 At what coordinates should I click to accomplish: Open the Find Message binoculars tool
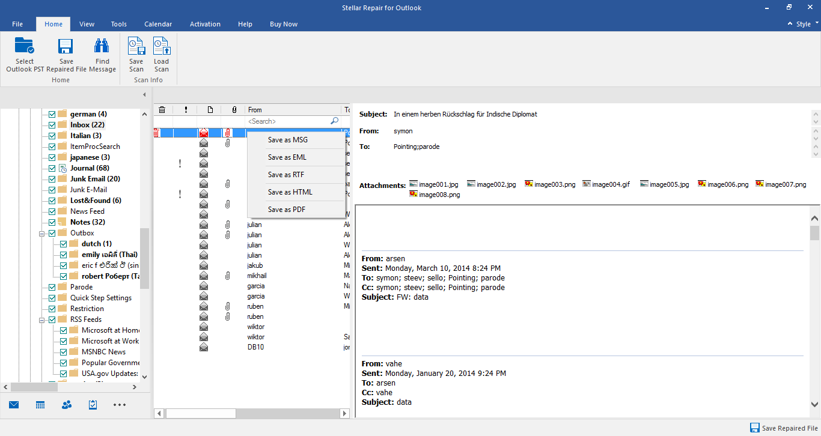pos(102,47)
